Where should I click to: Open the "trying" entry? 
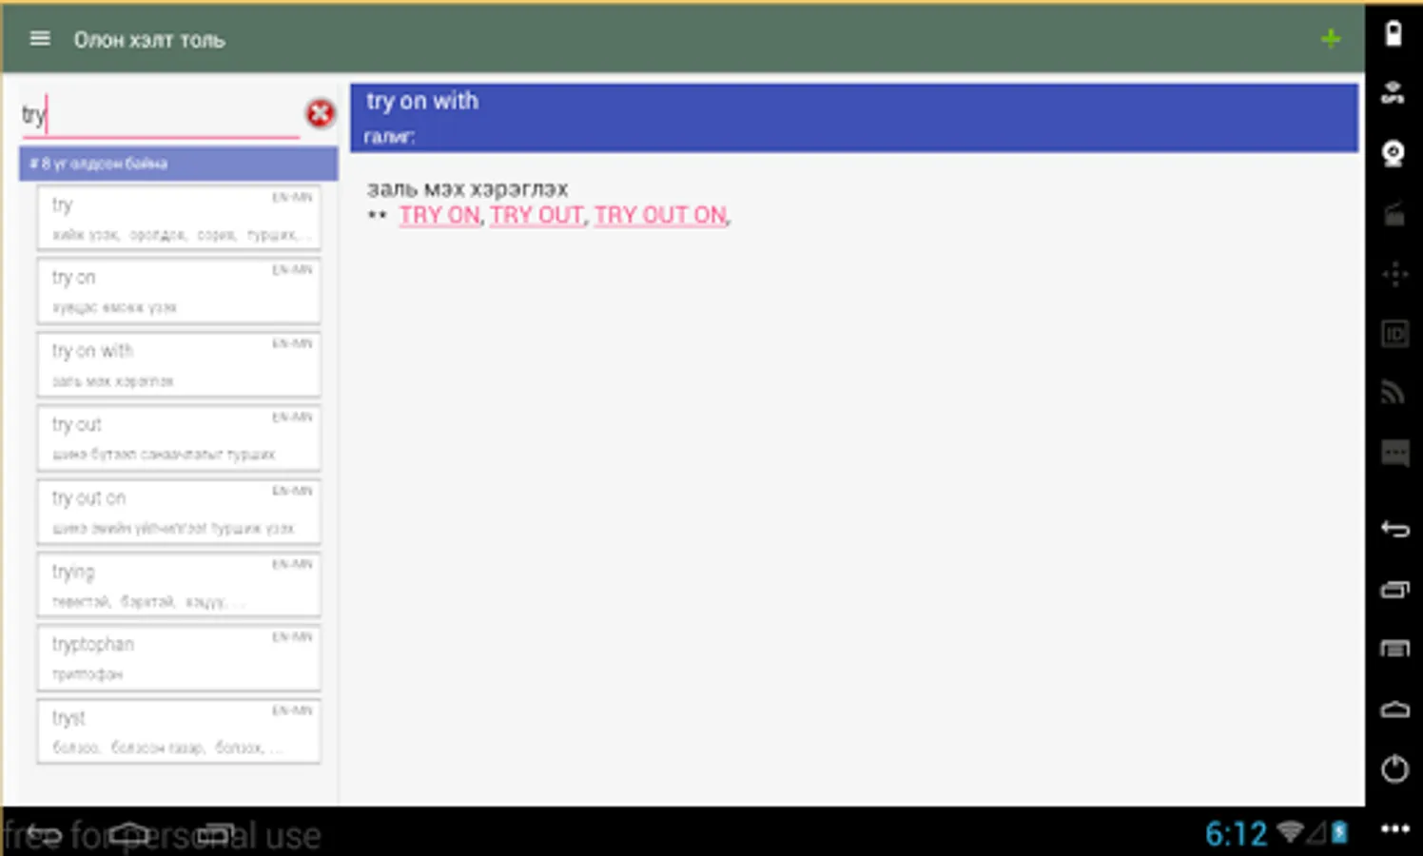point(179,585)
